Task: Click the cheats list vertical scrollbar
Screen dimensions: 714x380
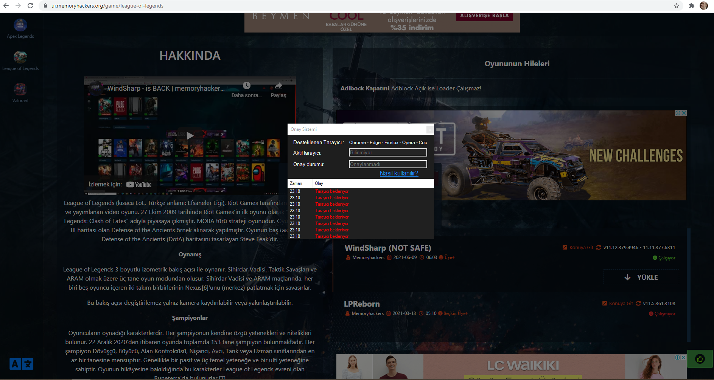Action: tap(689, 285)
